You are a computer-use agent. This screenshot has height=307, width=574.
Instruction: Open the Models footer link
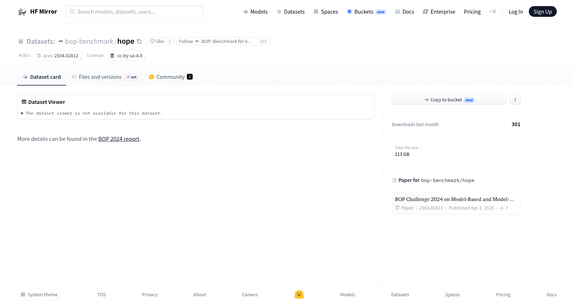[348, 295]
